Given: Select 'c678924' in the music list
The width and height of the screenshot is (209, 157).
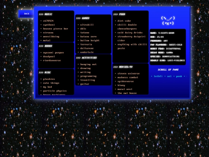Looking at the screenshot, I should point(48,21).
